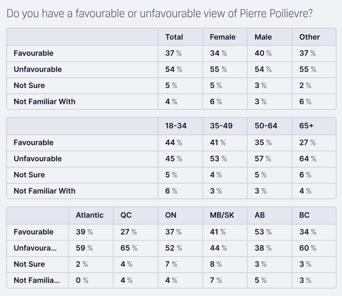
Task: Click the 65% Unfavourable value for QC
Action: pos(129,248)
